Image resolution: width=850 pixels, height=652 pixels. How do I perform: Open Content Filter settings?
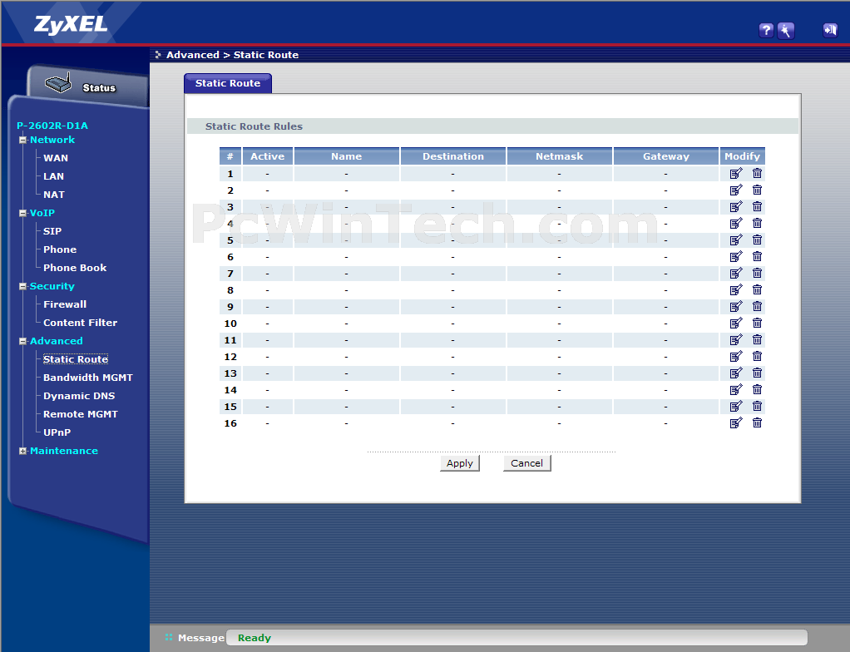(80, 323)
